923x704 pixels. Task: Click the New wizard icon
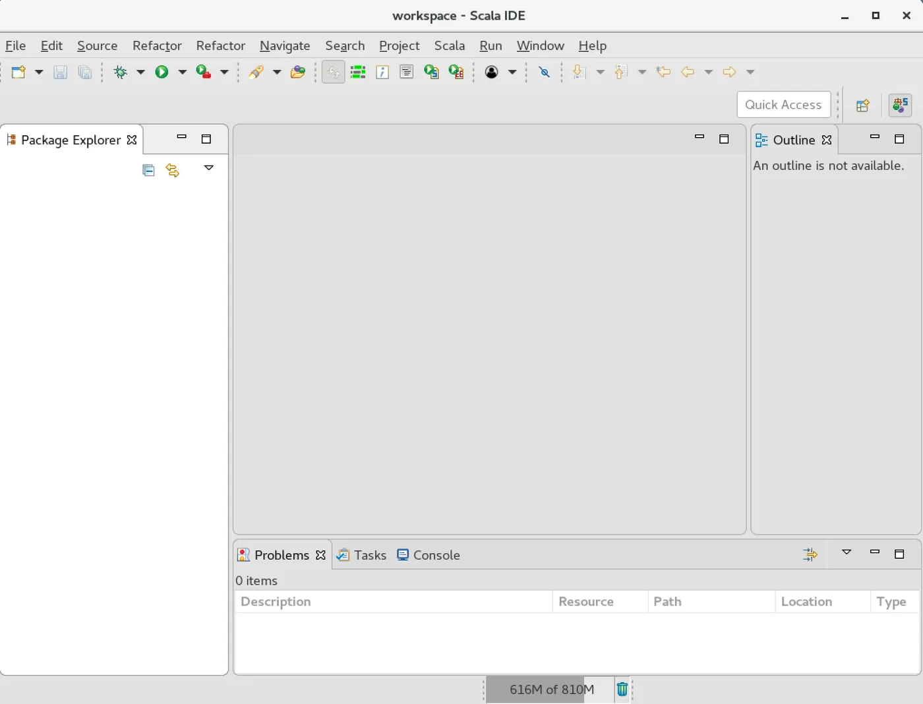(18, 72)
